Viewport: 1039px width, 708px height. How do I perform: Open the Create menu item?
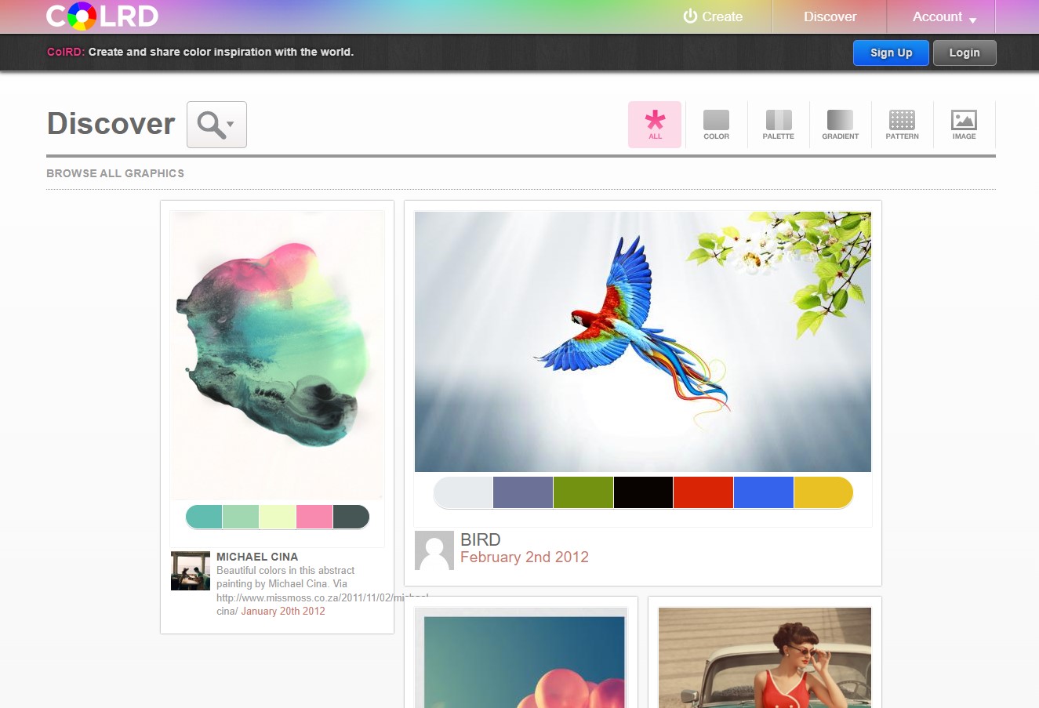(713, 17)
